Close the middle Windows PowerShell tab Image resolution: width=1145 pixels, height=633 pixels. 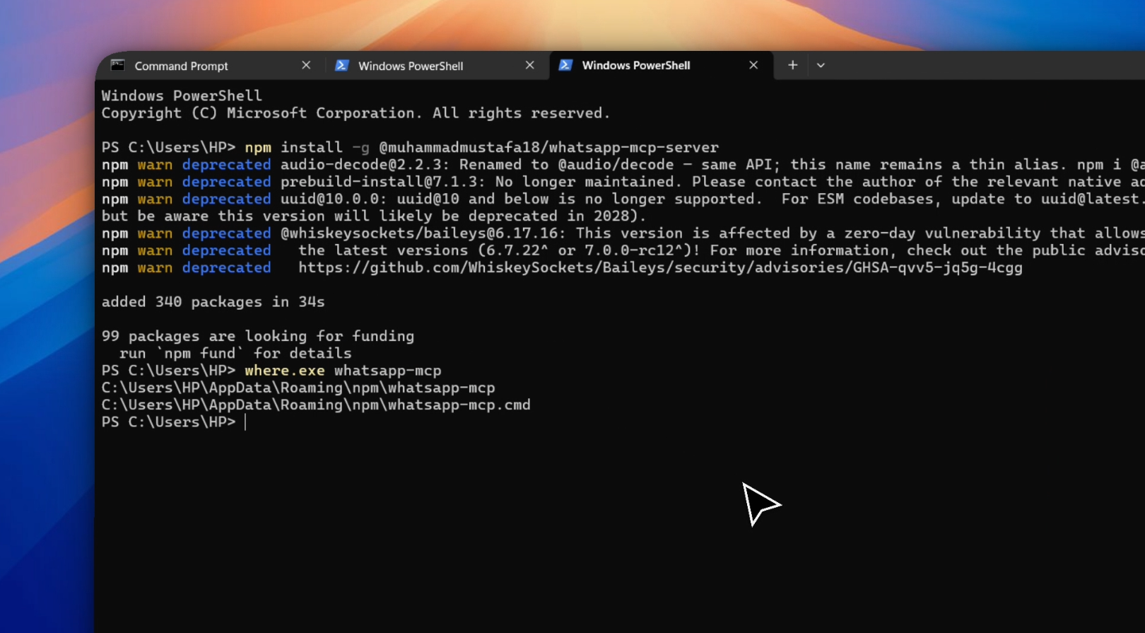[530, 65]
